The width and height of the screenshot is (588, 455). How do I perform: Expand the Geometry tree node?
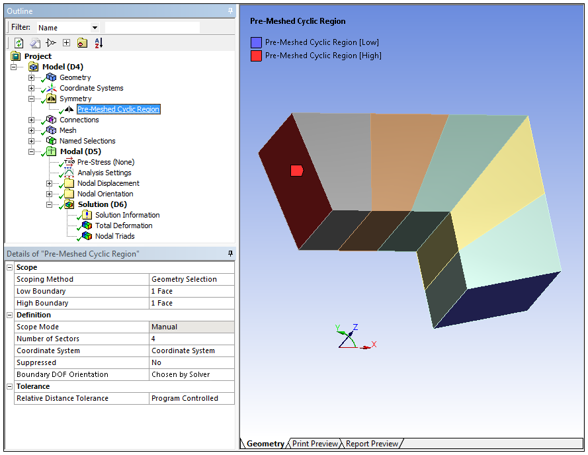pos(31,77)
